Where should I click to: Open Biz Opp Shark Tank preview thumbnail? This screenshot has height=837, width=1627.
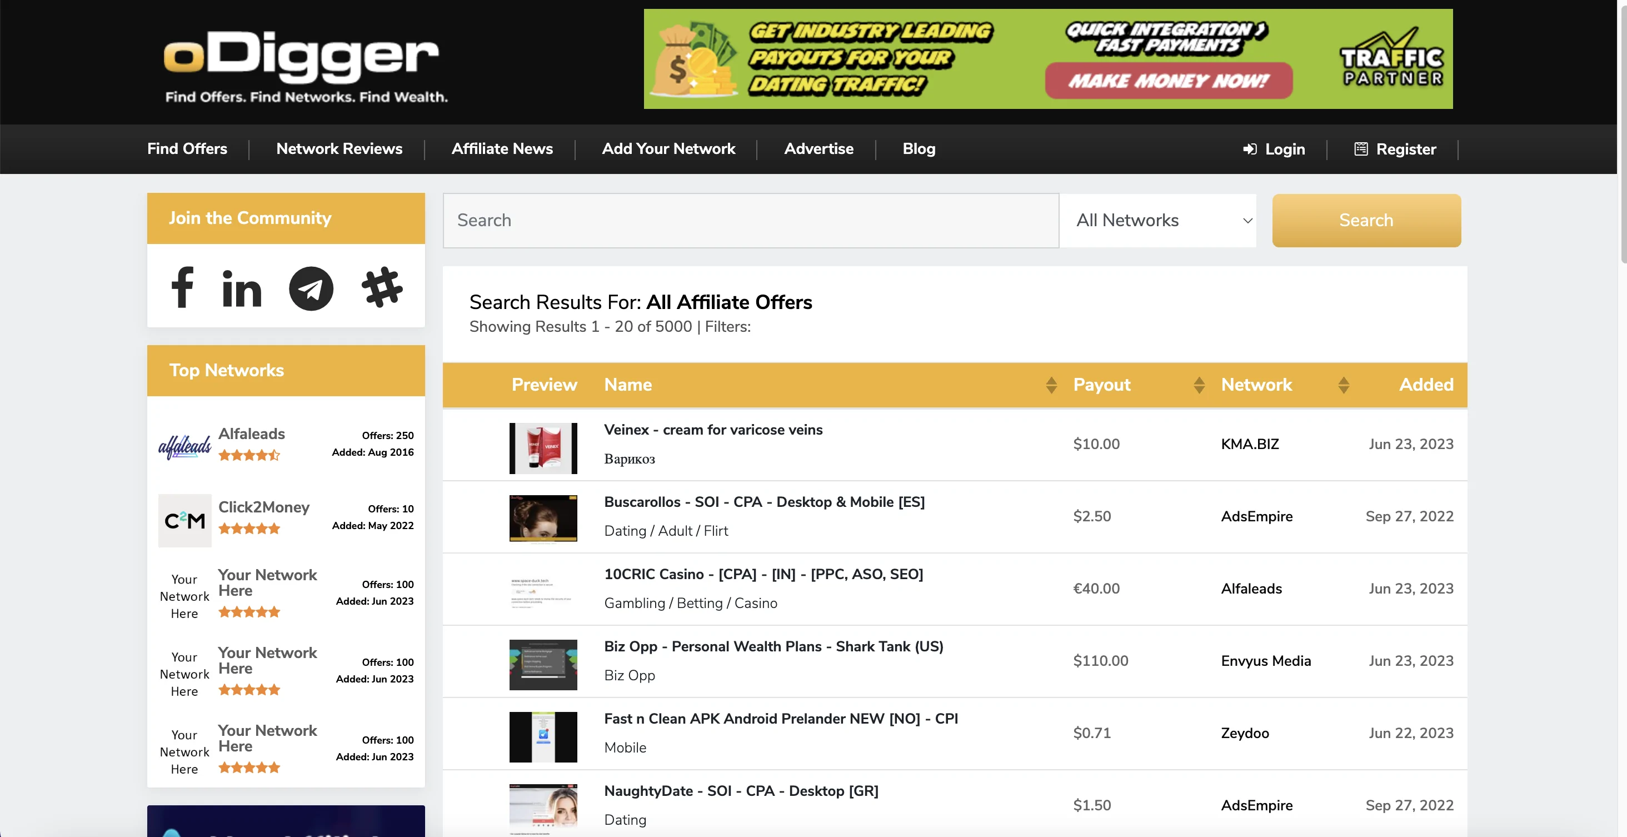click(x=543, y=665)
